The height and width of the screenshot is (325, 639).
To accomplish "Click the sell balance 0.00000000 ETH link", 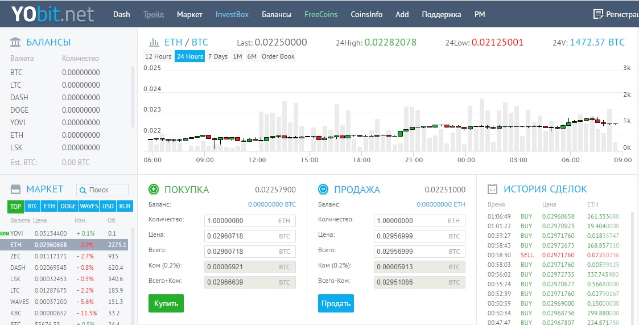I will pos(440,204).
